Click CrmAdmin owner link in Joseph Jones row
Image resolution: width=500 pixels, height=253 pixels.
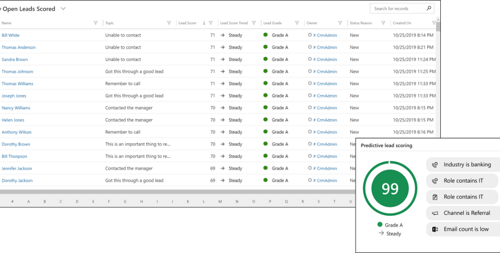tap(325, 96)
